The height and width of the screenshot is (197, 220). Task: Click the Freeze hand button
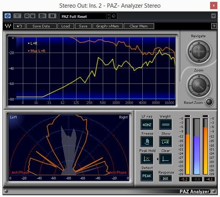(x=147, y=142)
